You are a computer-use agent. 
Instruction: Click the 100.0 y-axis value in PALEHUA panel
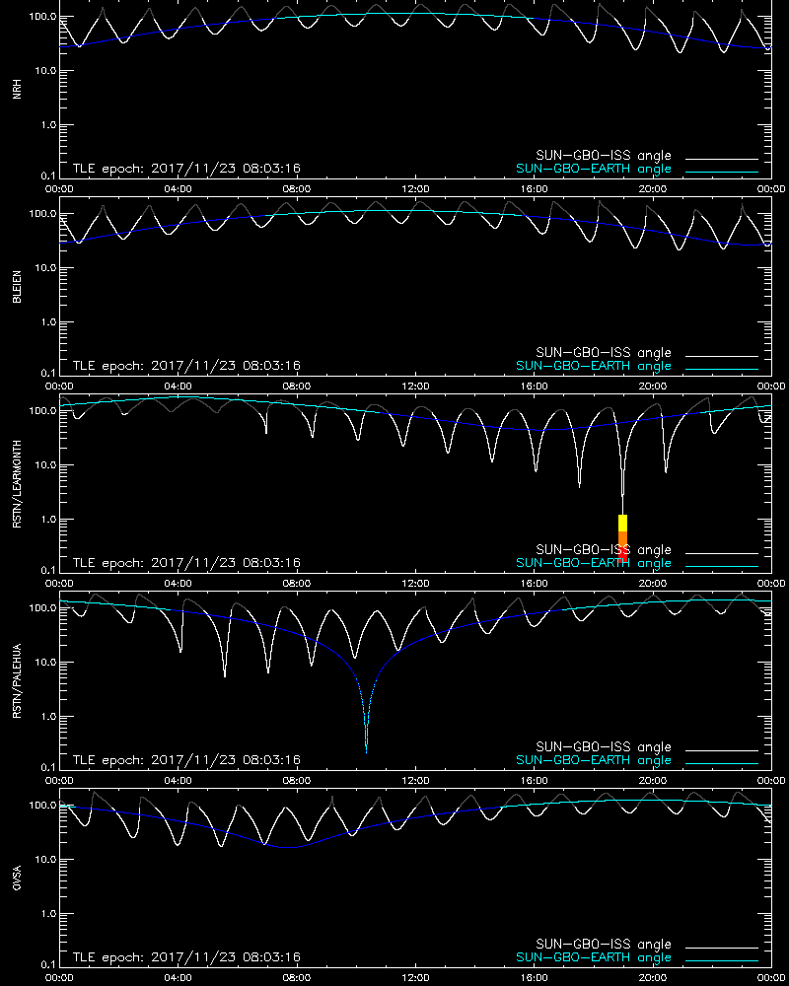click(x=42, y=608)
